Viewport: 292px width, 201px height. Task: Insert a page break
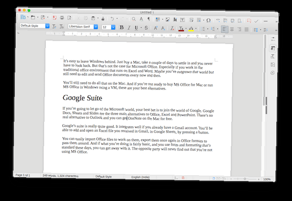192,20
